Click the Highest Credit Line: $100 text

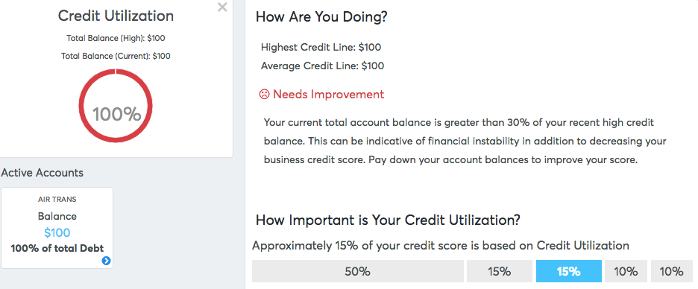coord(321,47)
